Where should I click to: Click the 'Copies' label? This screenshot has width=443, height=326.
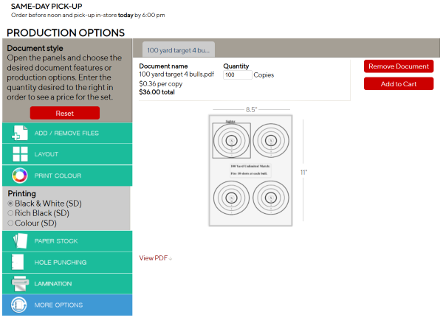tap(264, 75)
